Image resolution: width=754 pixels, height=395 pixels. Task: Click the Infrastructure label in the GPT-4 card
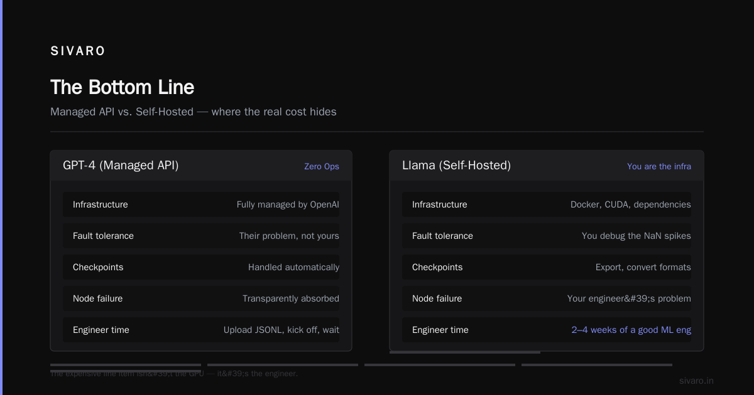coord(101,204)
